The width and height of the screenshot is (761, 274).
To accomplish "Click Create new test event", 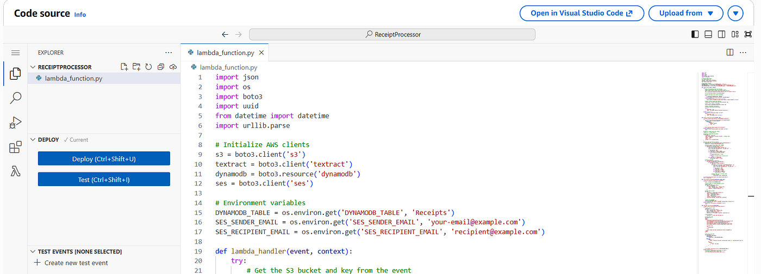I will [76, 263].
